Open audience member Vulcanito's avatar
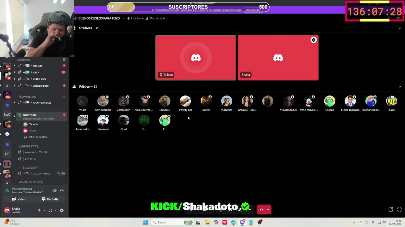Viewport: 405px width, 227px height. 227,101
